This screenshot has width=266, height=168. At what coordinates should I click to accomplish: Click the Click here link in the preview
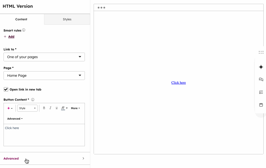[178, 83]
